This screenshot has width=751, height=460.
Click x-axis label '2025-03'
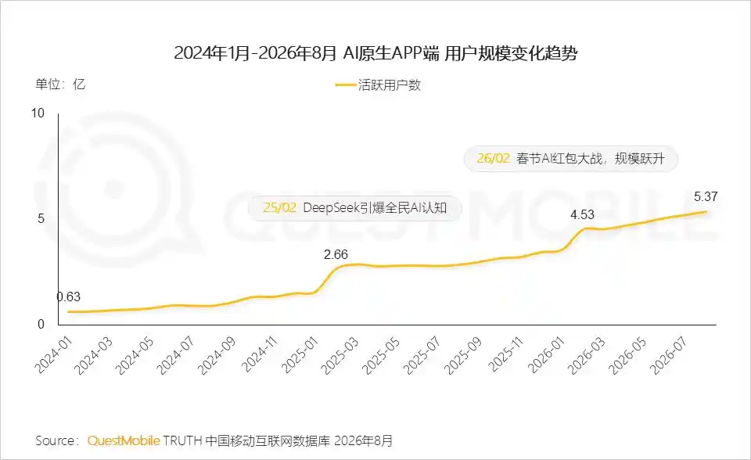click(340, 354)
